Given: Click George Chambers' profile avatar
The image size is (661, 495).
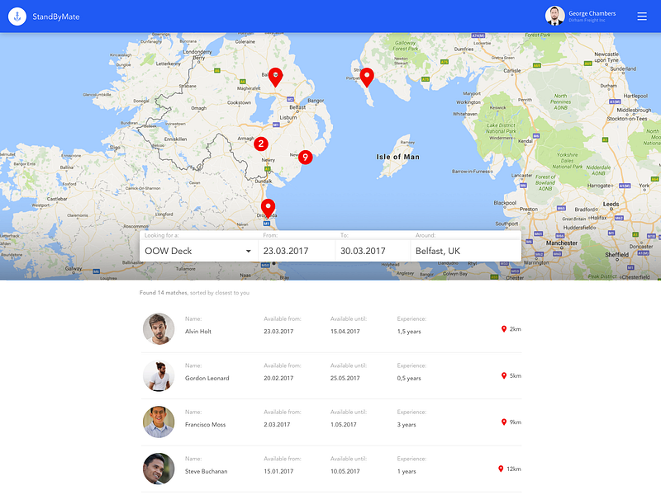Looking at the screenshot, I should (x=554, y=16).
